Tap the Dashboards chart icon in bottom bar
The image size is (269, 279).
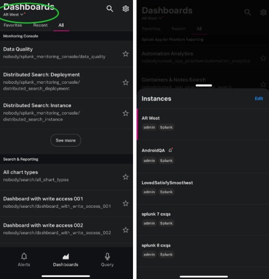[66, 257]
